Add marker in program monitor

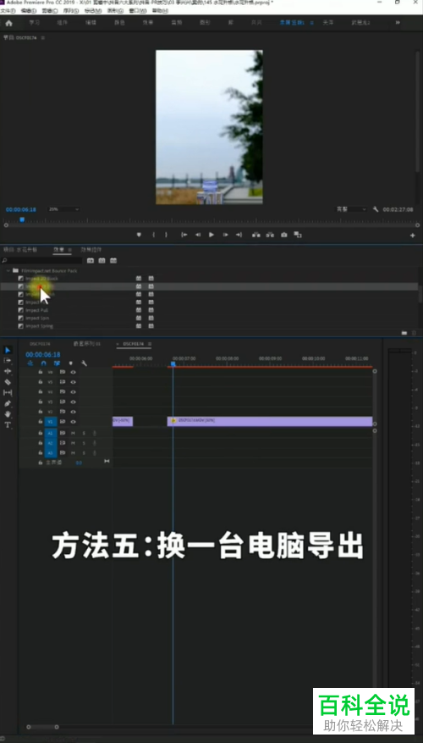coord(139,235)
